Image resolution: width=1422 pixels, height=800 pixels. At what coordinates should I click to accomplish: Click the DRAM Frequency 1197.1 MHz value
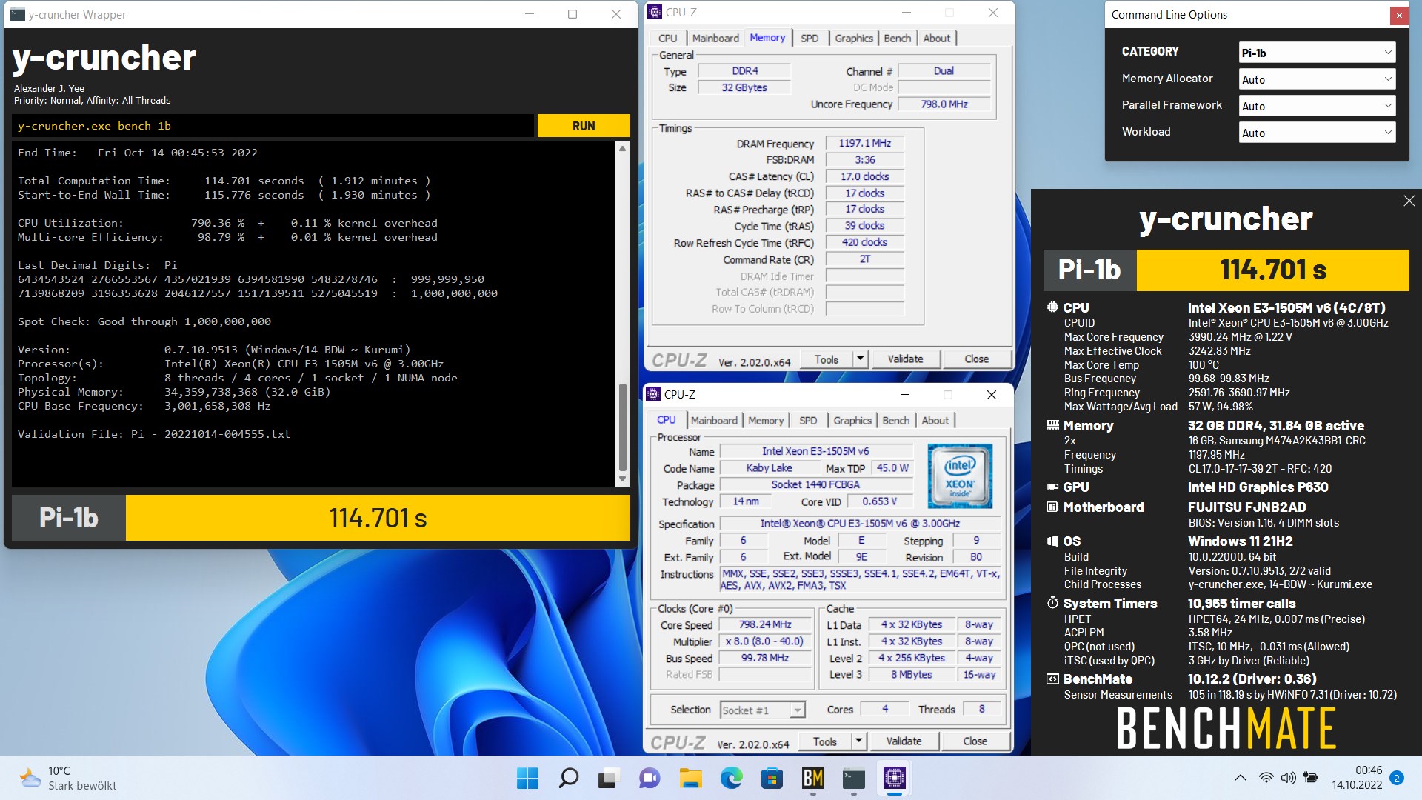click(x=864, y=143)
